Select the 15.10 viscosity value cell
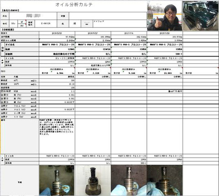The image size is (219, 196). (57, 84)
